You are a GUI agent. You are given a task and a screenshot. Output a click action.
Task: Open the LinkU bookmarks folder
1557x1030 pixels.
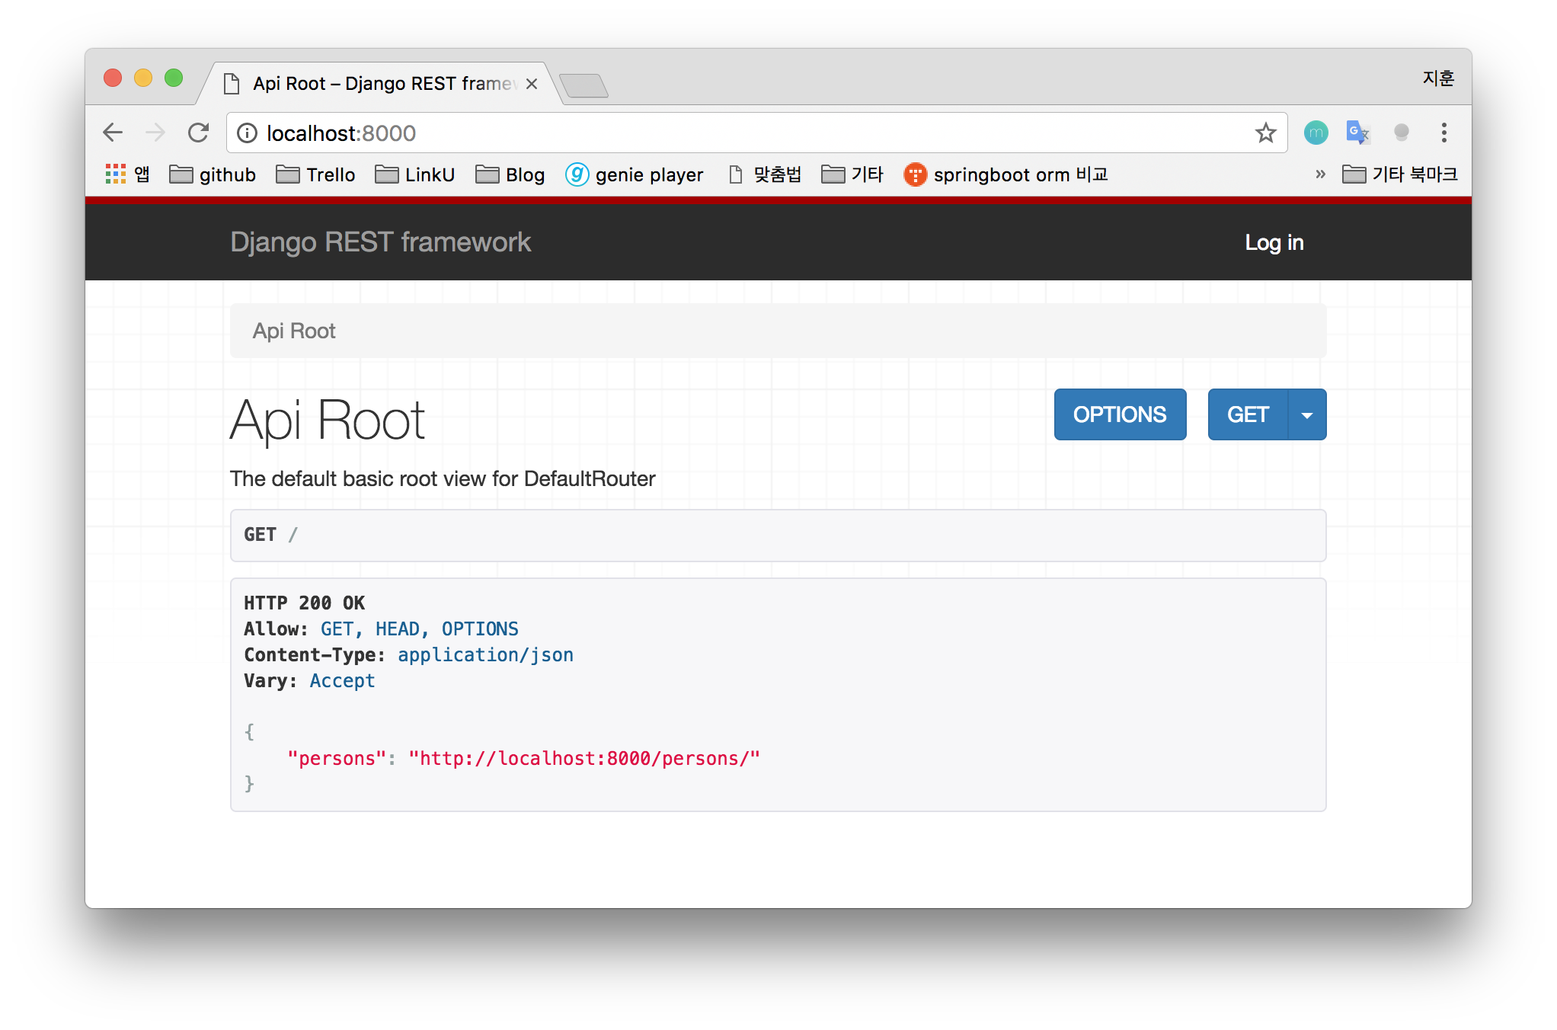[x=414, y=174]
